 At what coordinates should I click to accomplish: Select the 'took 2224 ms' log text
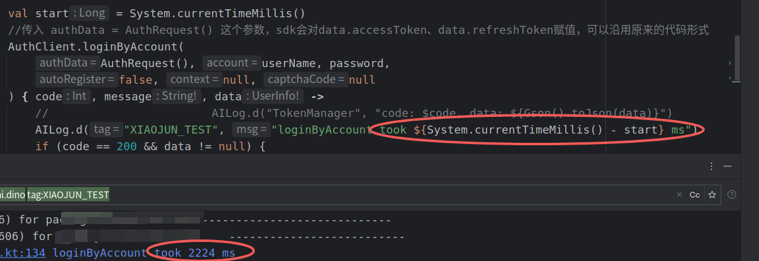(194, 252)
